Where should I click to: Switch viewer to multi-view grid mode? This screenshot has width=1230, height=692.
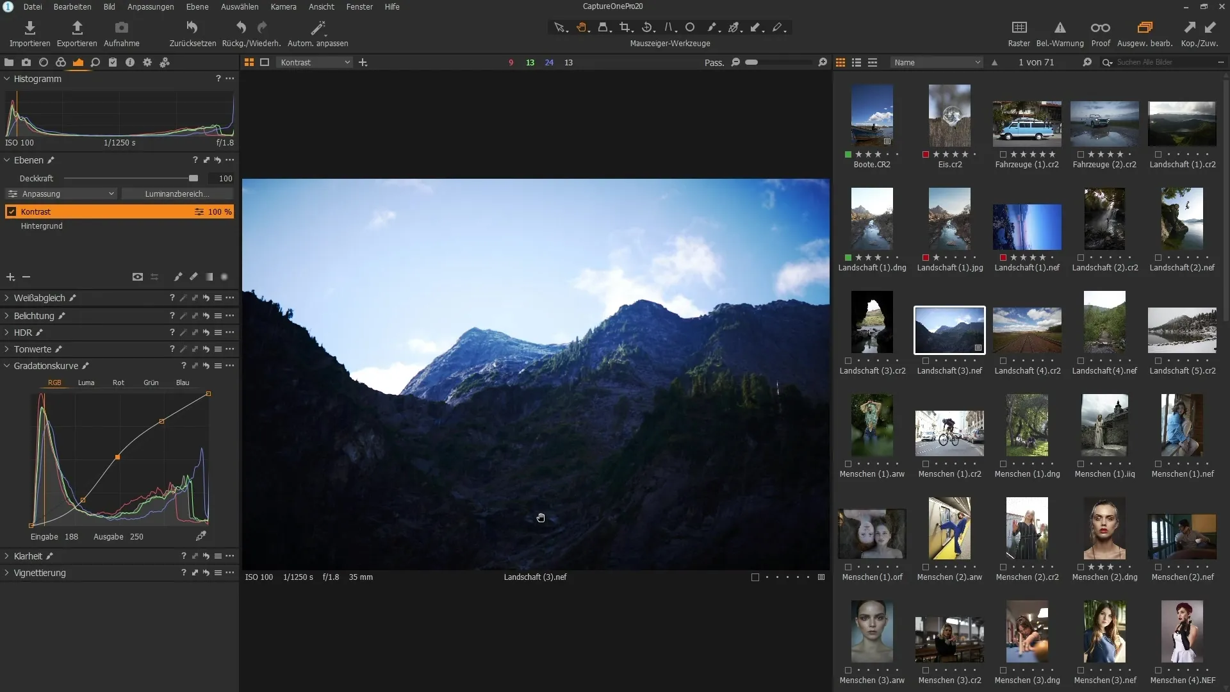(x=249, y=62)
